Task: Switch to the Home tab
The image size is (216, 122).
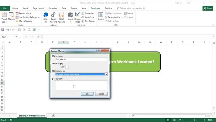Action: coord(15,8)
